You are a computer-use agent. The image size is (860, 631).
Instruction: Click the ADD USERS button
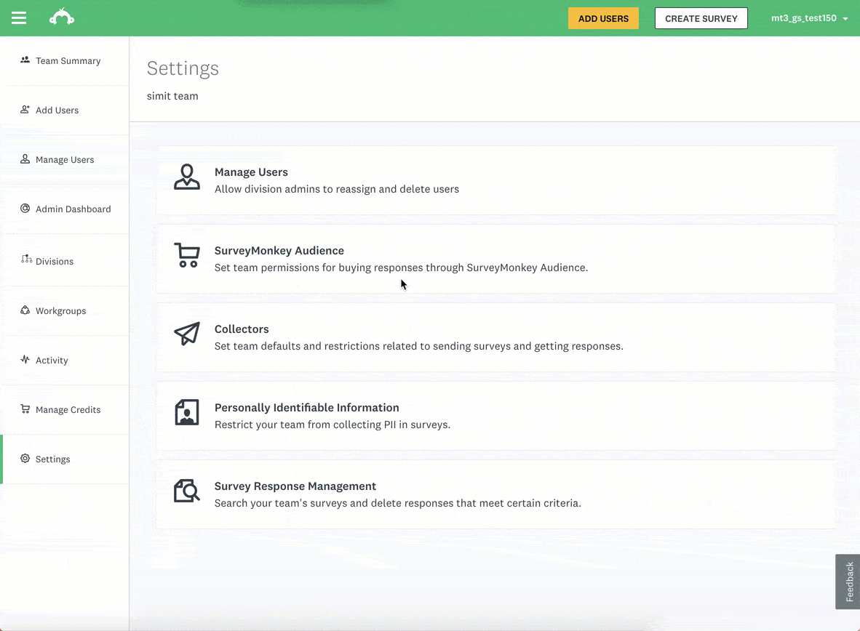603,17
